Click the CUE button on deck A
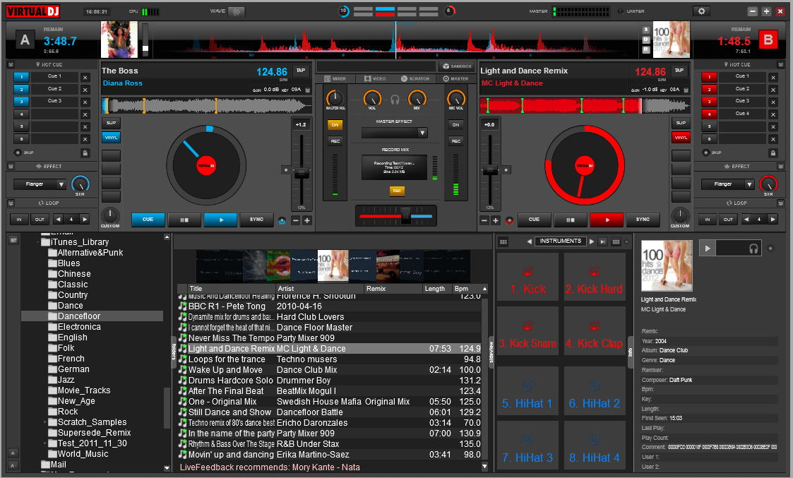793x478 pixels. (x=148, y=220)
